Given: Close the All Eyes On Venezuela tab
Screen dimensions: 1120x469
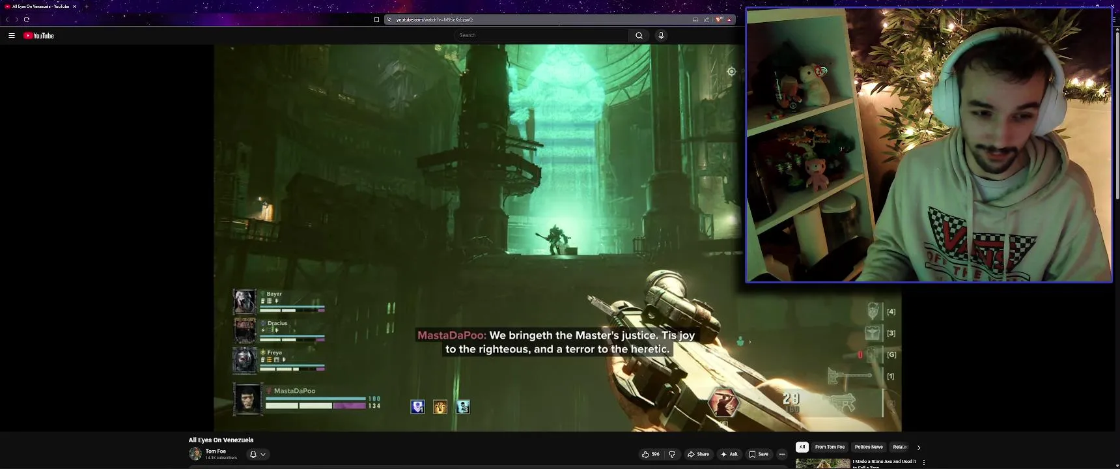Looking at the screenshot, I should click(x=74, y=7).
